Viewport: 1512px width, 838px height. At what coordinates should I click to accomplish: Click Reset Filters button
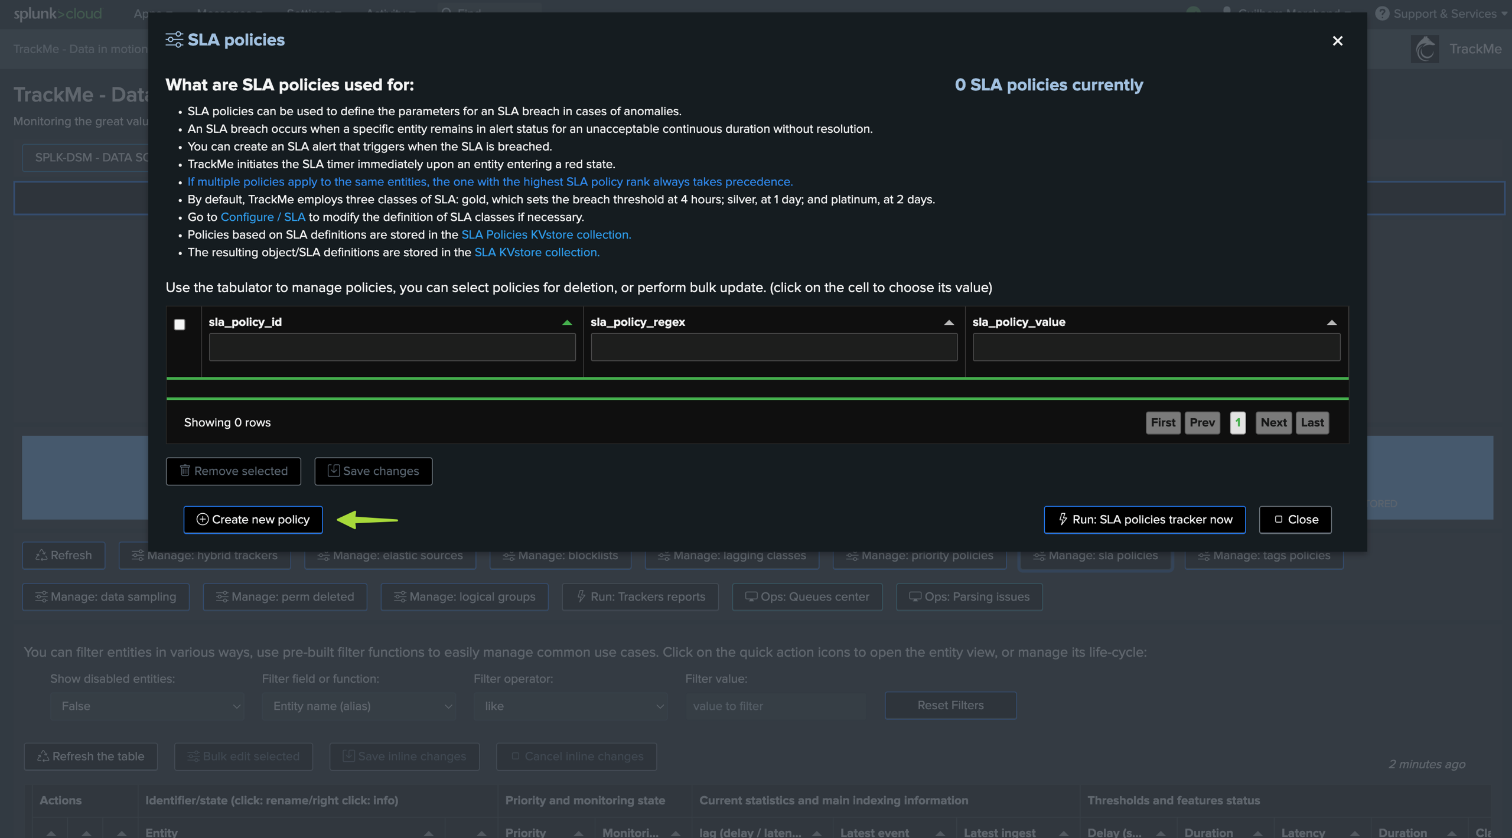pyautogui.click(x=950, y=706)
